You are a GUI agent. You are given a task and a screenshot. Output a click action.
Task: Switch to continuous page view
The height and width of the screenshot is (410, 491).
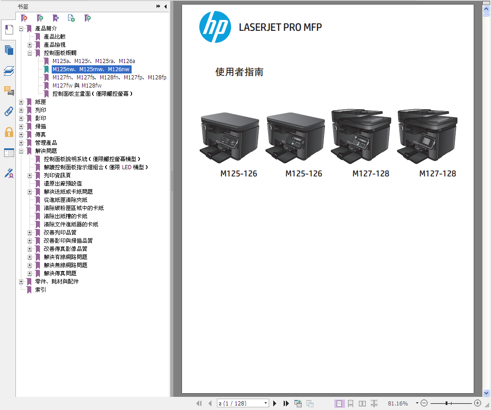coord(350,404)
